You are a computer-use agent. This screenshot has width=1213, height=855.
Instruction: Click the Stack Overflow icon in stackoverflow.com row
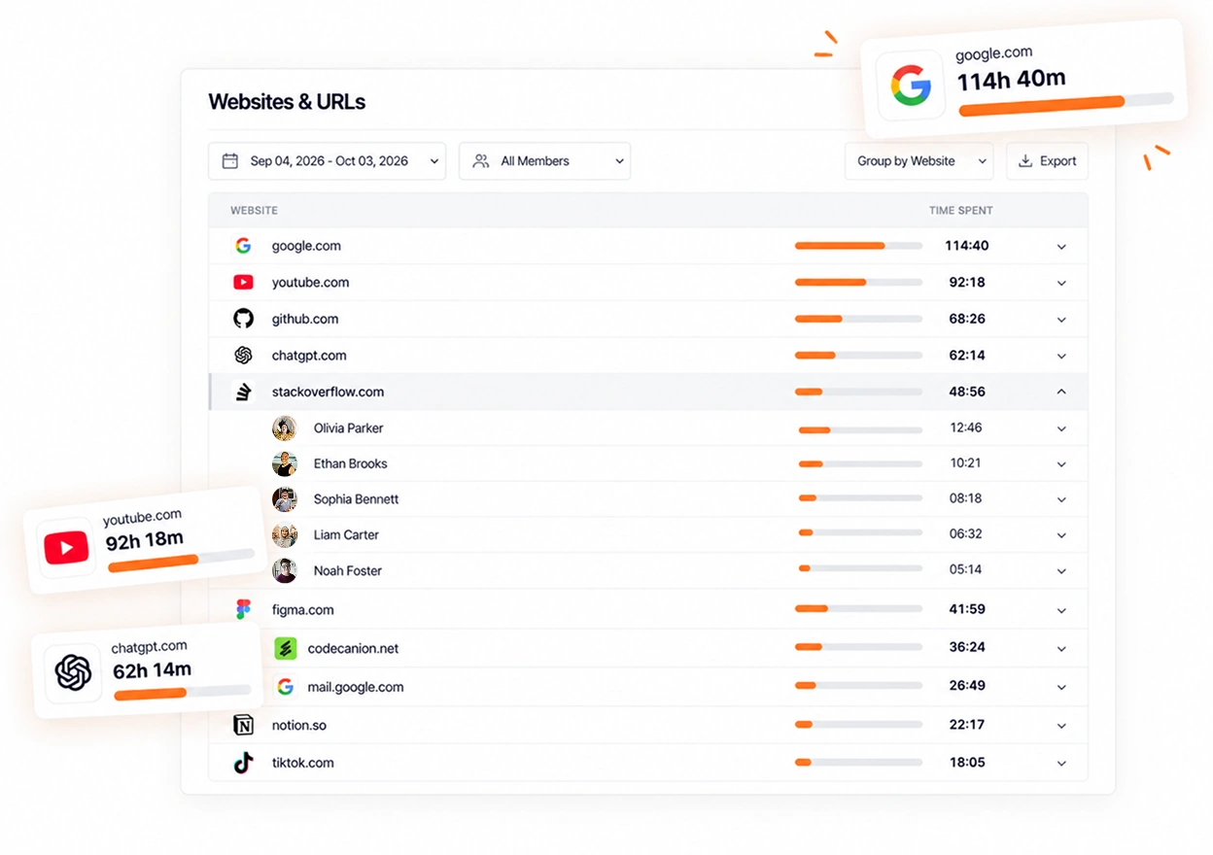click(x=243, y=392)
